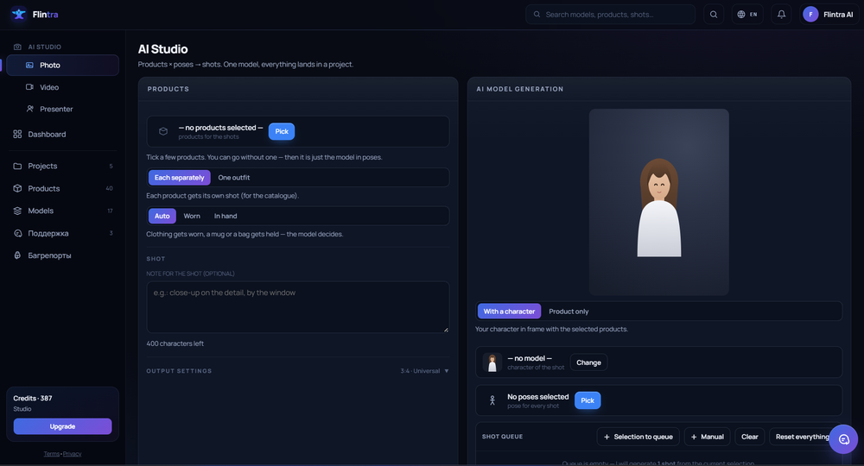Click the Photo image icon in sidebar

29,65
